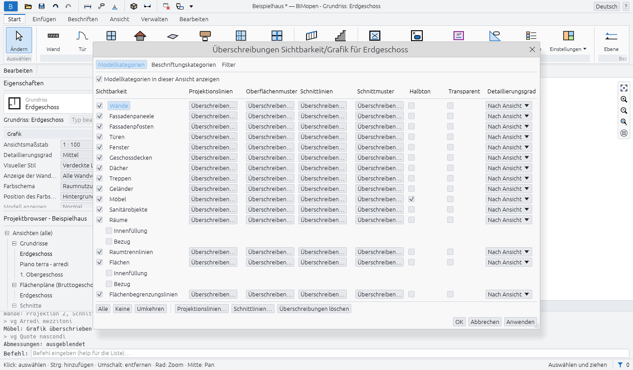This screenshot has width=633, height=370.
Task: Toggle 'Modellkategorien in dieser Ansicht anzeigen' checkbox
Action: pyautogui.click(x=99, y=79)
